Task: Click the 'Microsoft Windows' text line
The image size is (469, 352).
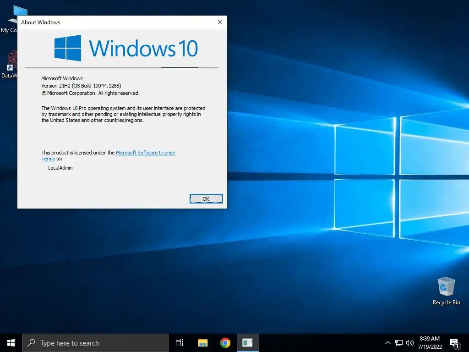Action: (62, 78)
